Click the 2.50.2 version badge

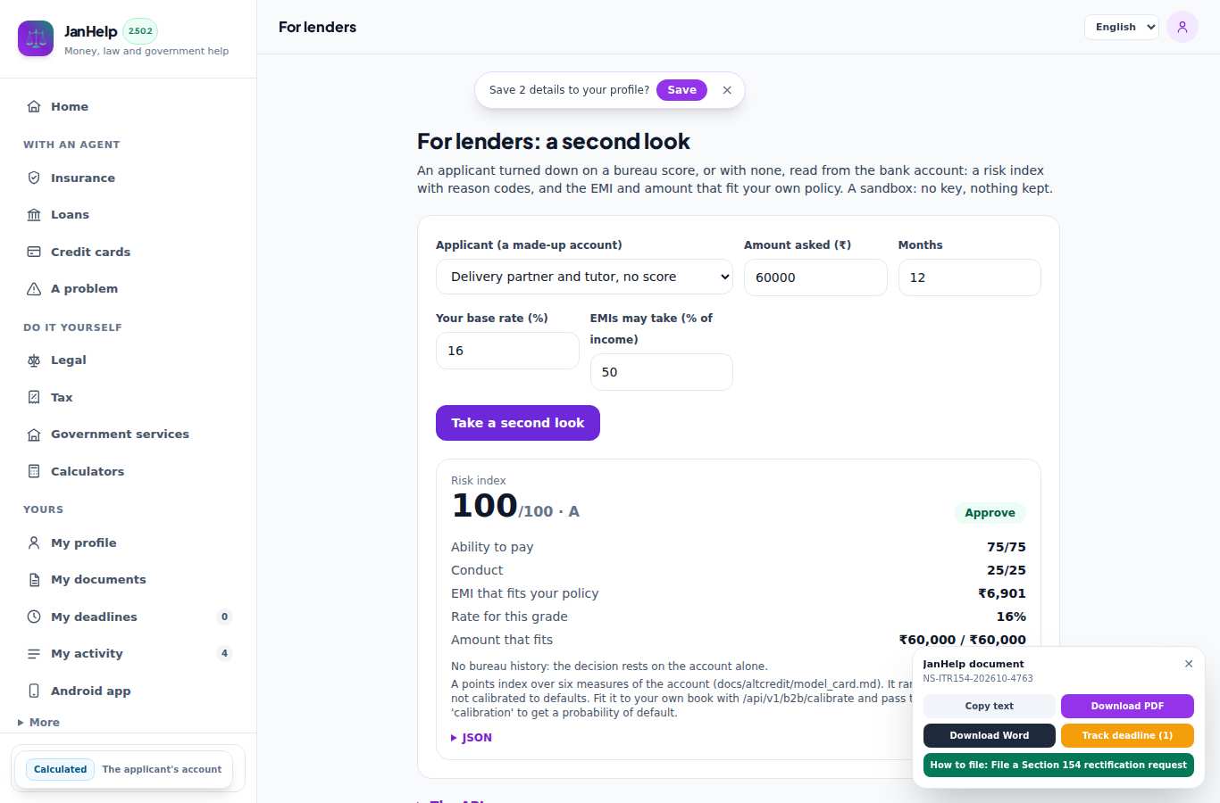[x=140, y=31]
